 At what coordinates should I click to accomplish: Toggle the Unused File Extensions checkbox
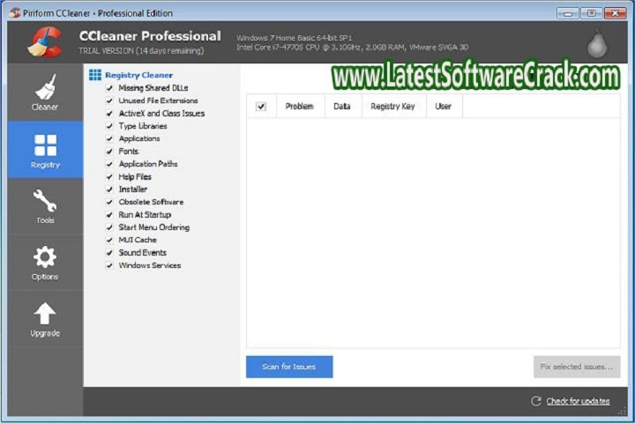109,101
